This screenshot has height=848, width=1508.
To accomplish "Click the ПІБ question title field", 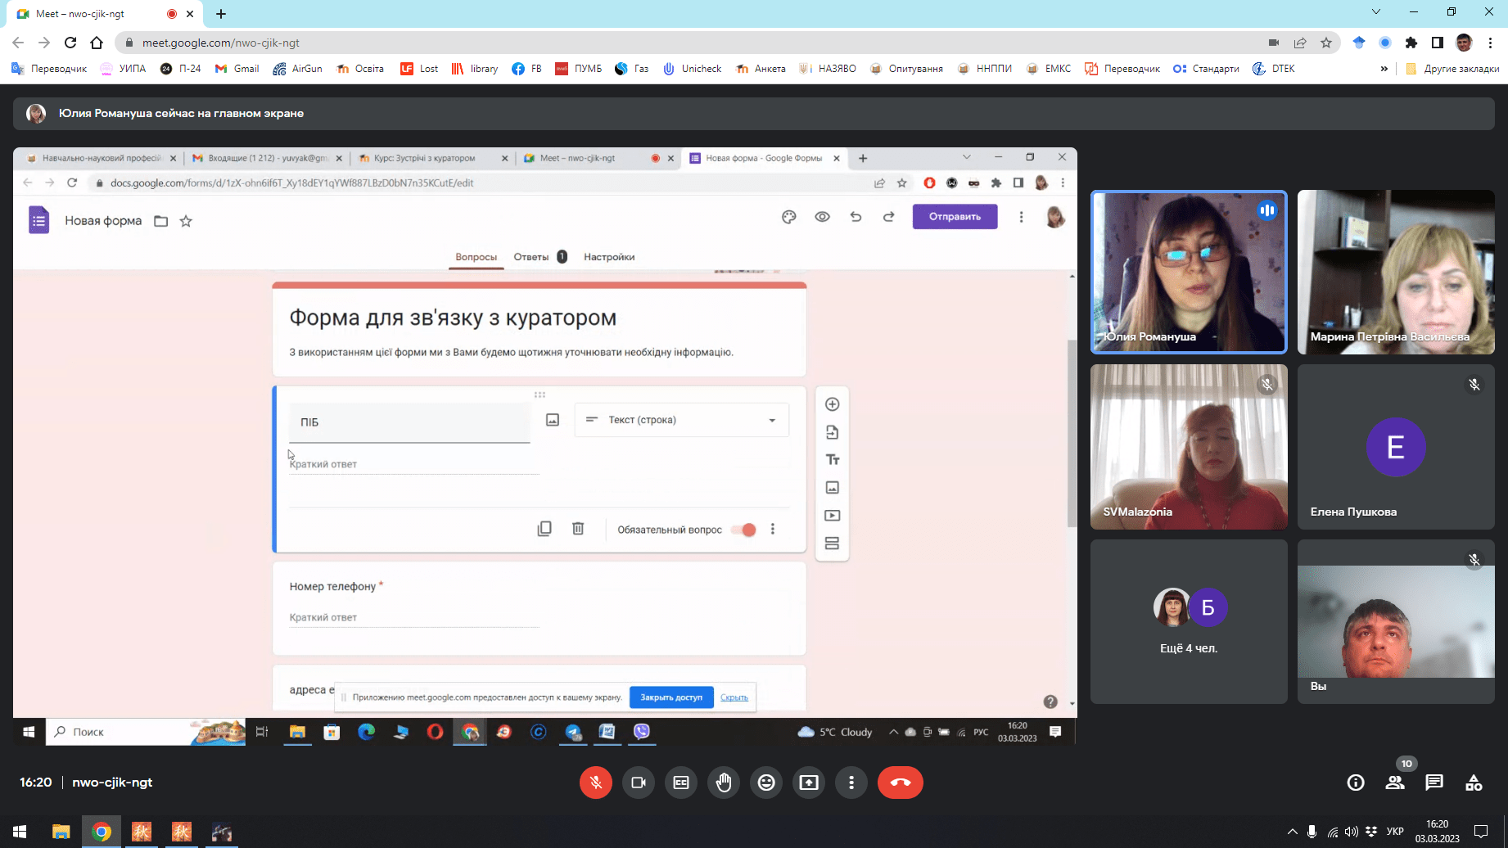I will [409, 422].
